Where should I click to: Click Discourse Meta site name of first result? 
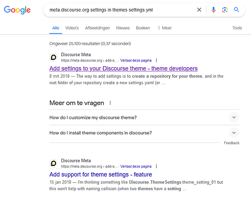tap(76, 55)
